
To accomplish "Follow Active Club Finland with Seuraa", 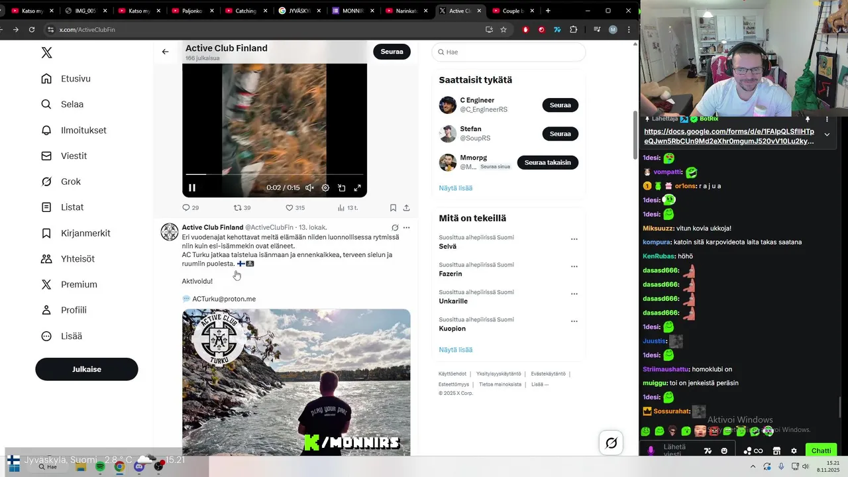I will (392, 52).
